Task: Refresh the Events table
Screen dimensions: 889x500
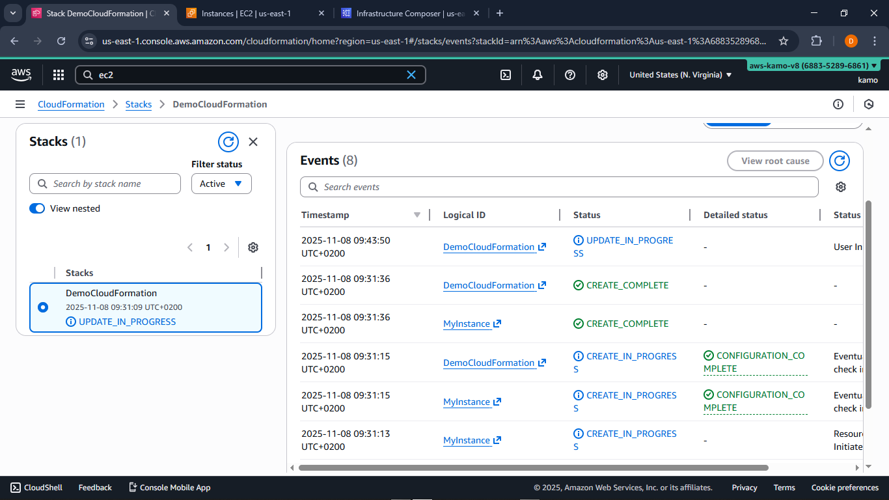Action: pyautogui.click(x=840, y=161)
